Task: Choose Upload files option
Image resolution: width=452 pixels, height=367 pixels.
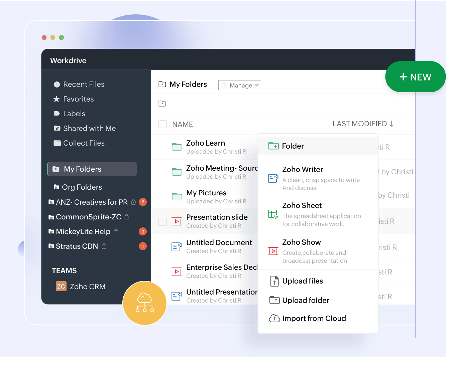Action: coord(303,281)
